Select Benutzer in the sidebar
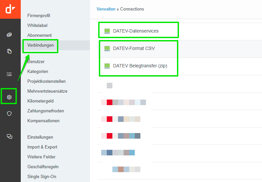 pyautogui.click(x=36, y=61)
